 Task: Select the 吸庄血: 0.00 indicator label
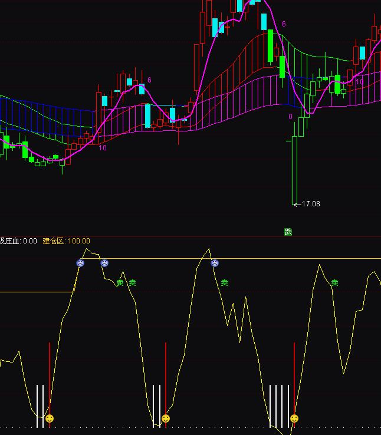[18, 241]
